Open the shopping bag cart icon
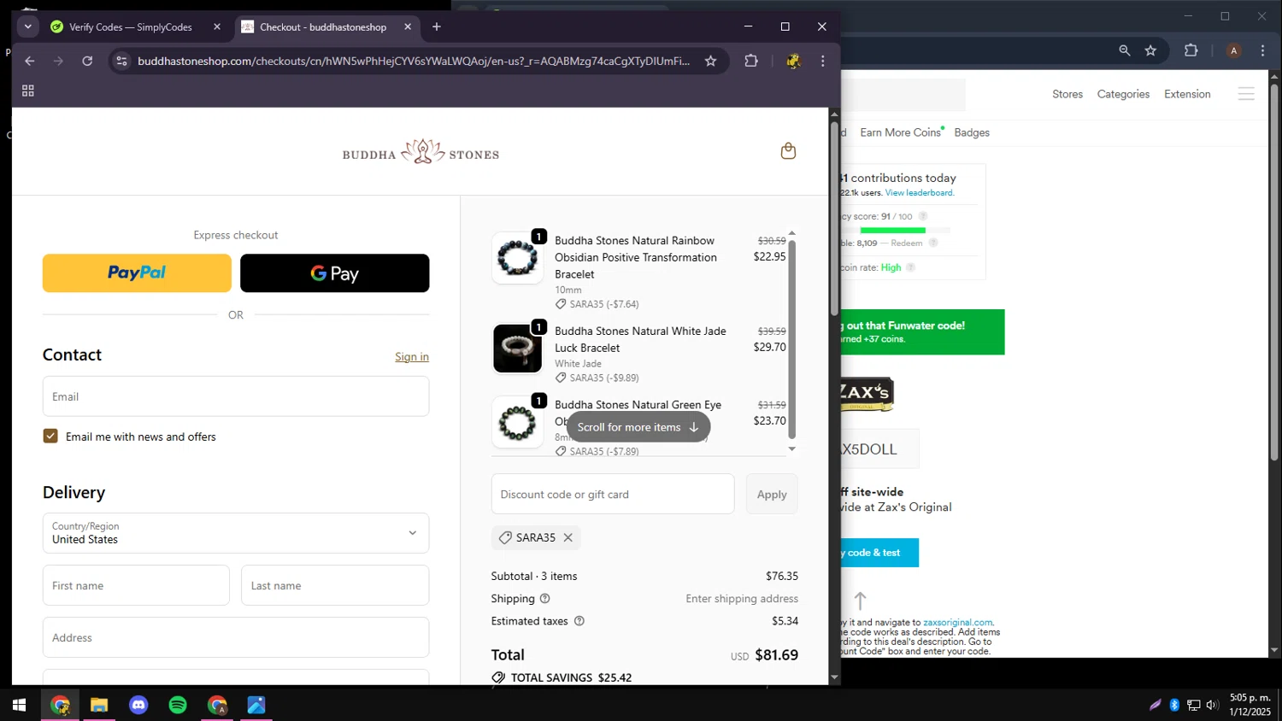Image resolution: width=1282 pixels, height=721 pixels. tap(788, 151)
